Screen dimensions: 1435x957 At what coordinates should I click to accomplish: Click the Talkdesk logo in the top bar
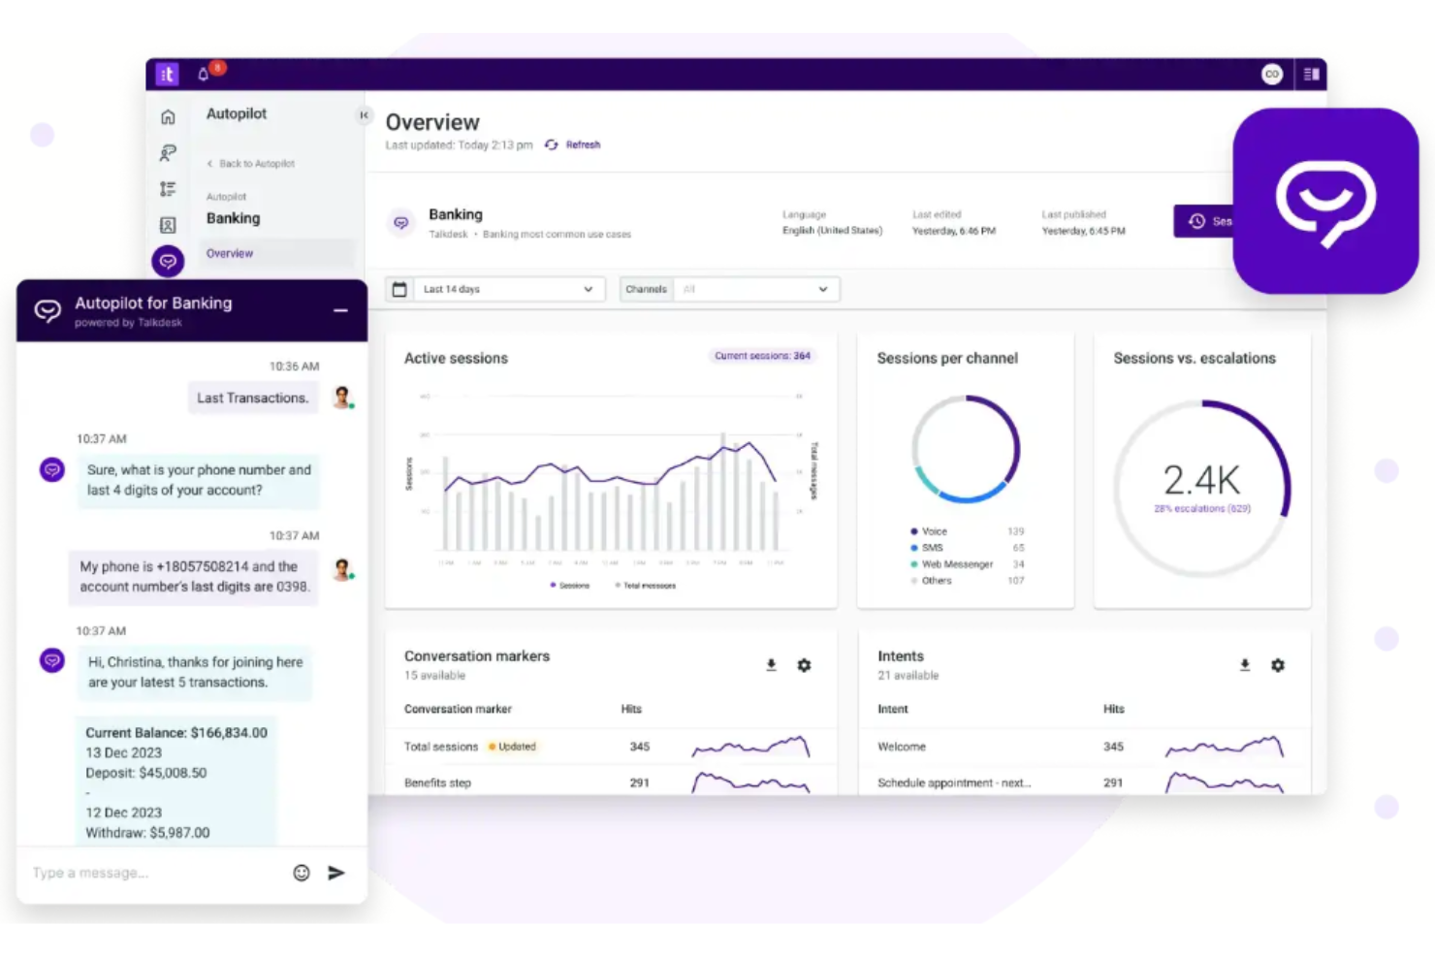tap(166, 74)
